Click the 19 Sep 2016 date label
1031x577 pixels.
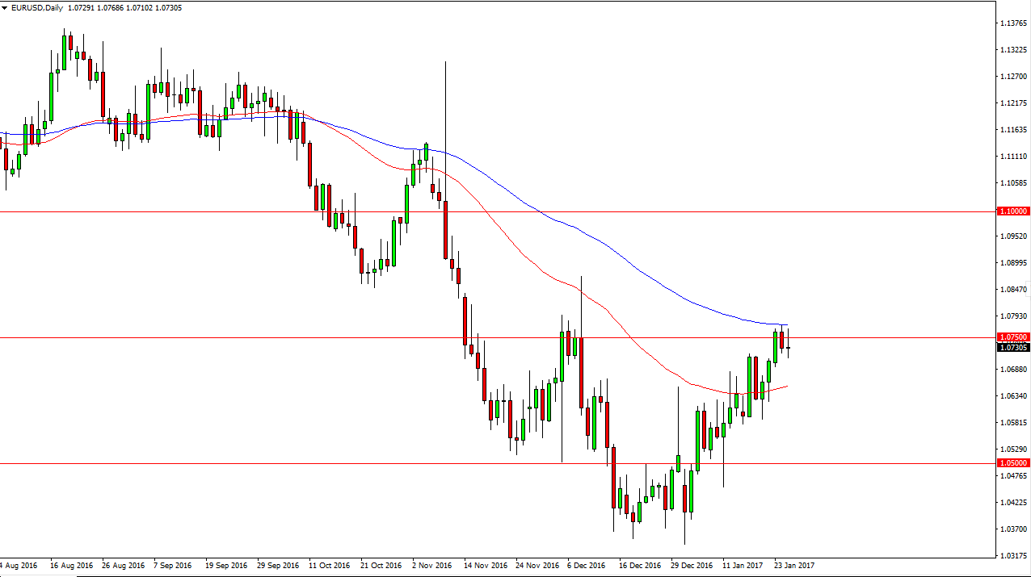coord(226,565)
